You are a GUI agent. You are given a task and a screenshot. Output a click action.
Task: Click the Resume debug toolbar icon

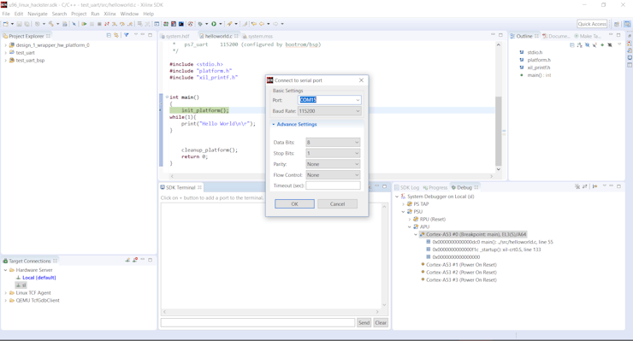(x=84, y=24)
